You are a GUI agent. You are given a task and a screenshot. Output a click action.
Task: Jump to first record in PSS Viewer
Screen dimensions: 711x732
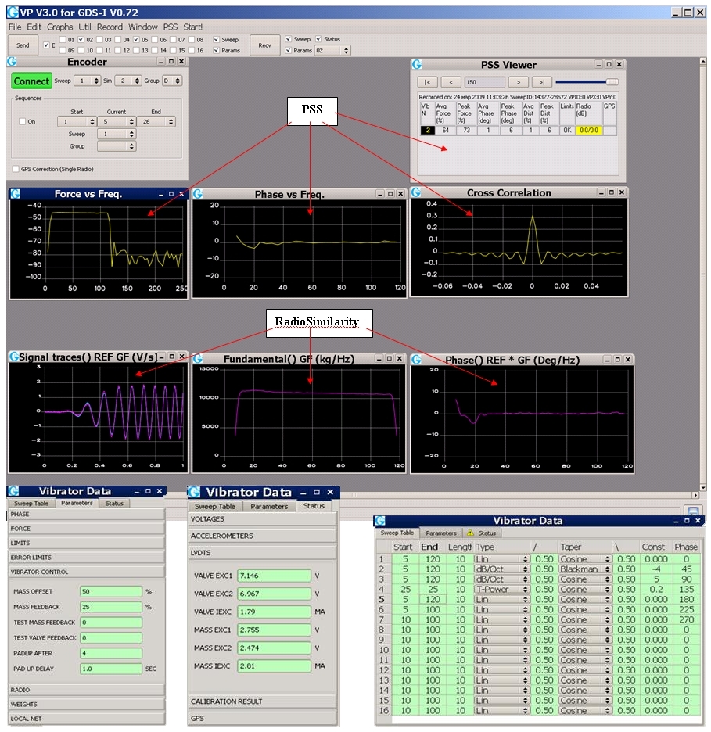427,82
